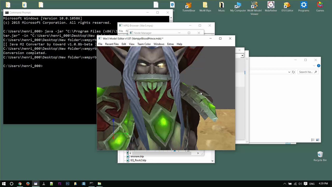
Task: Launch MdxPather from the desktop
Action: [271, 7]
